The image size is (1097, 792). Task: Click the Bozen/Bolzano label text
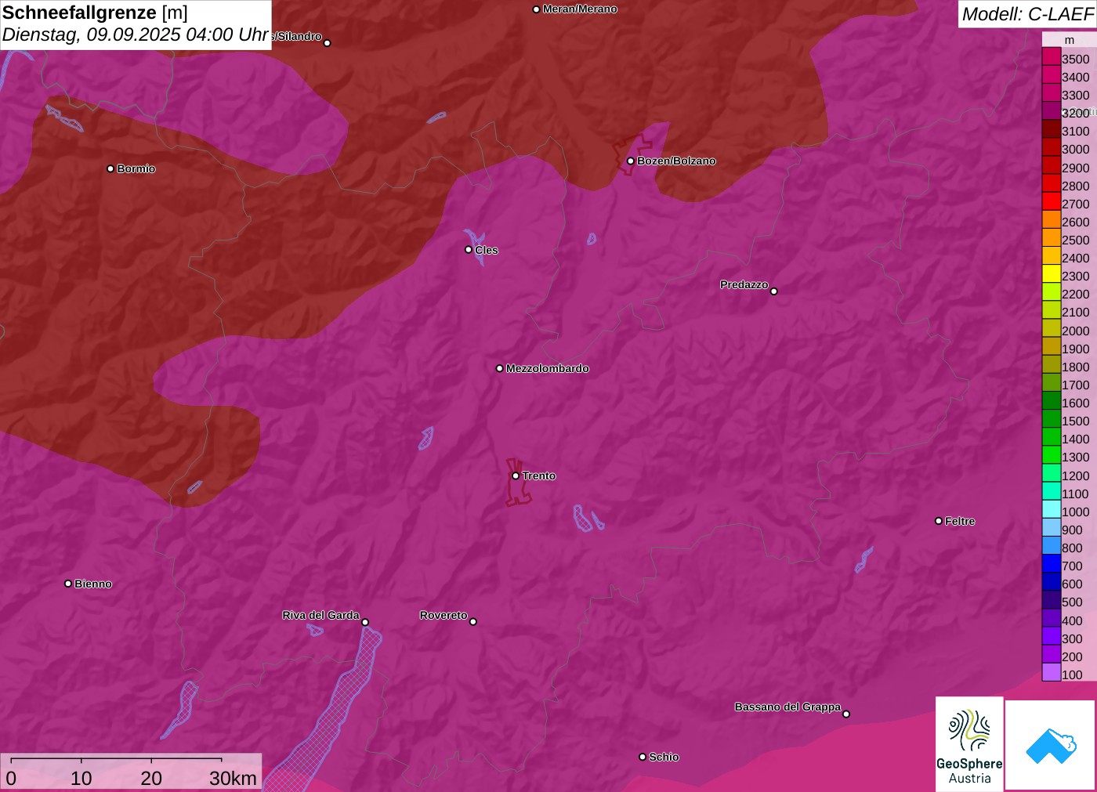click(x=676, y=161)
